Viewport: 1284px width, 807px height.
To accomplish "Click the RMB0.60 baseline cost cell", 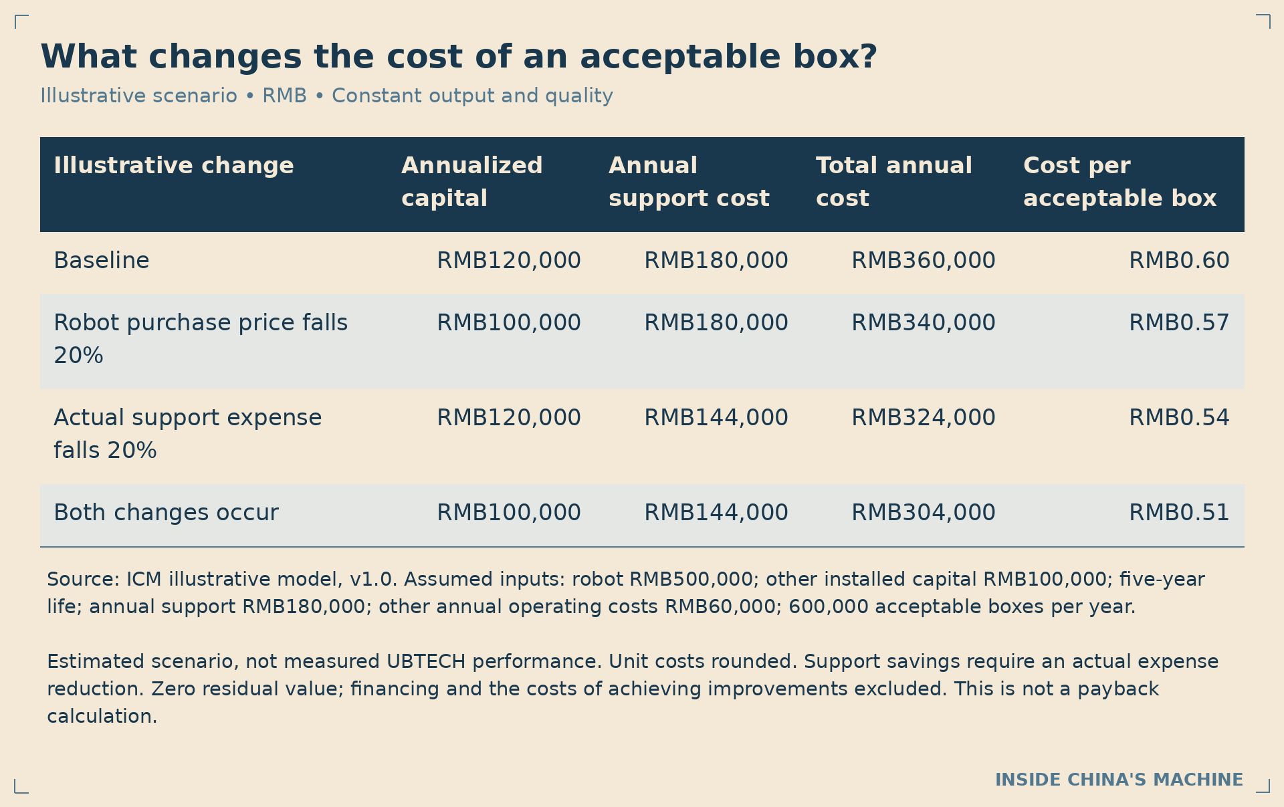I will click(x=1179, y=260).
